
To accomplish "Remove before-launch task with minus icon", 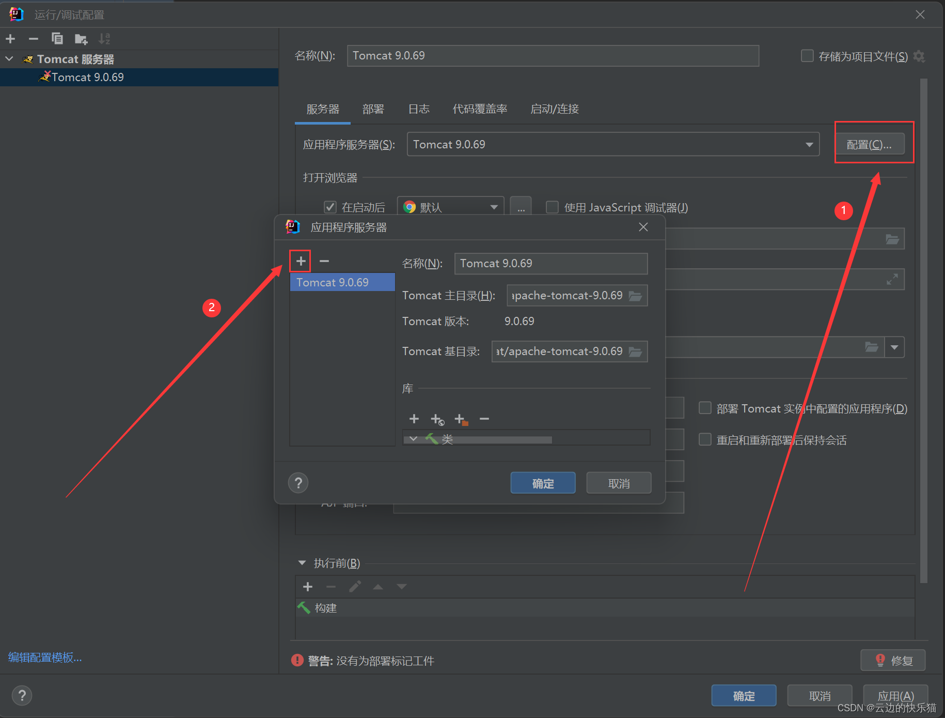I will coord(331,587).
